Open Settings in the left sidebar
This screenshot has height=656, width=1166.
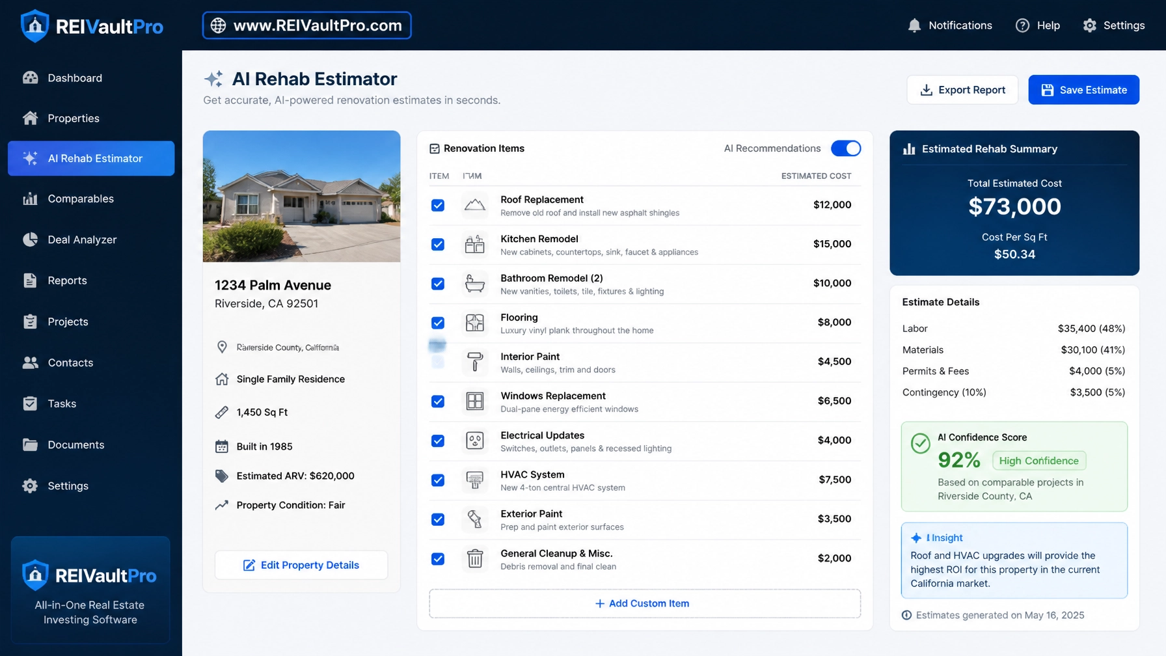click(x=91, y=485)
